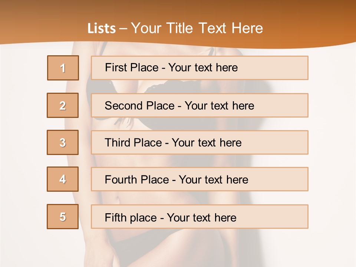Pick the number 4 box

point(63,179)
